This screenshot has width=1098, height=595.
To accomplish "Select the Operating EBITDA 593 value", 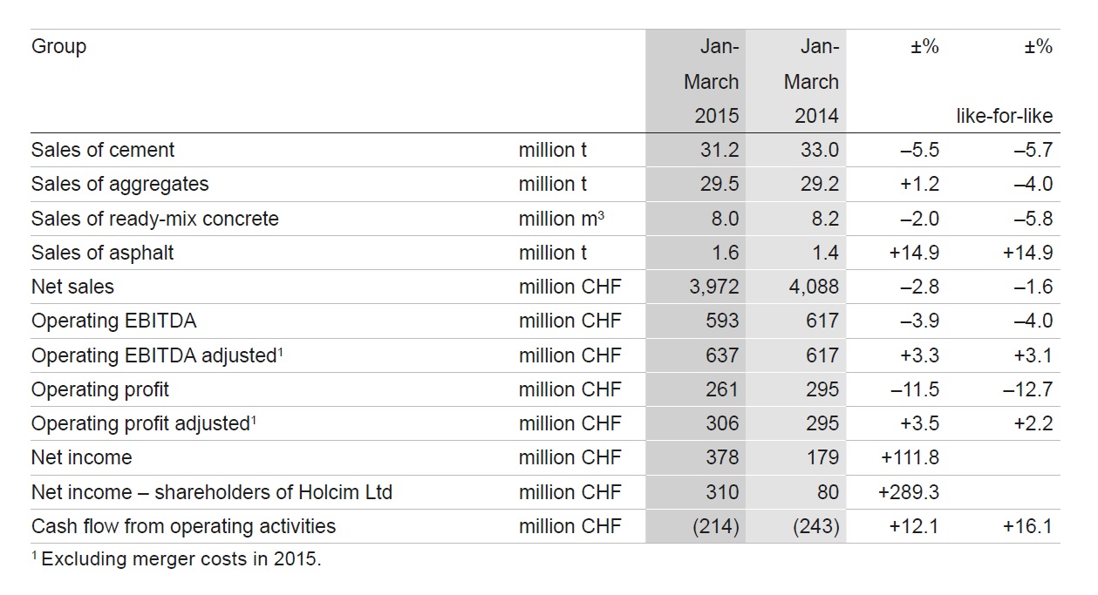I will (722, 321).
